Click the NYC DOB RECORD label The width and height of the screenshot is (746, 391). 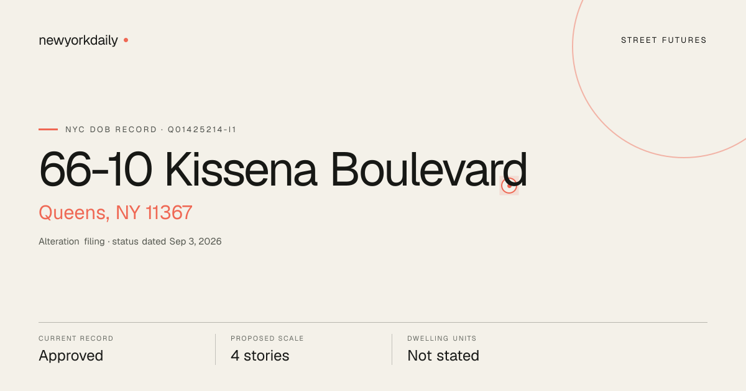click(x=111, y=130)
